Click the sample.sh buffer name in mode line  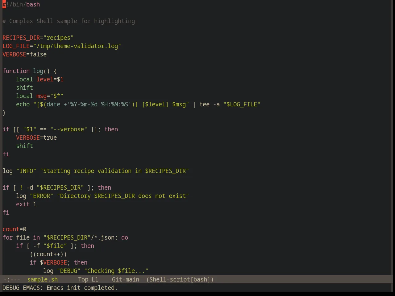[42, 279]
